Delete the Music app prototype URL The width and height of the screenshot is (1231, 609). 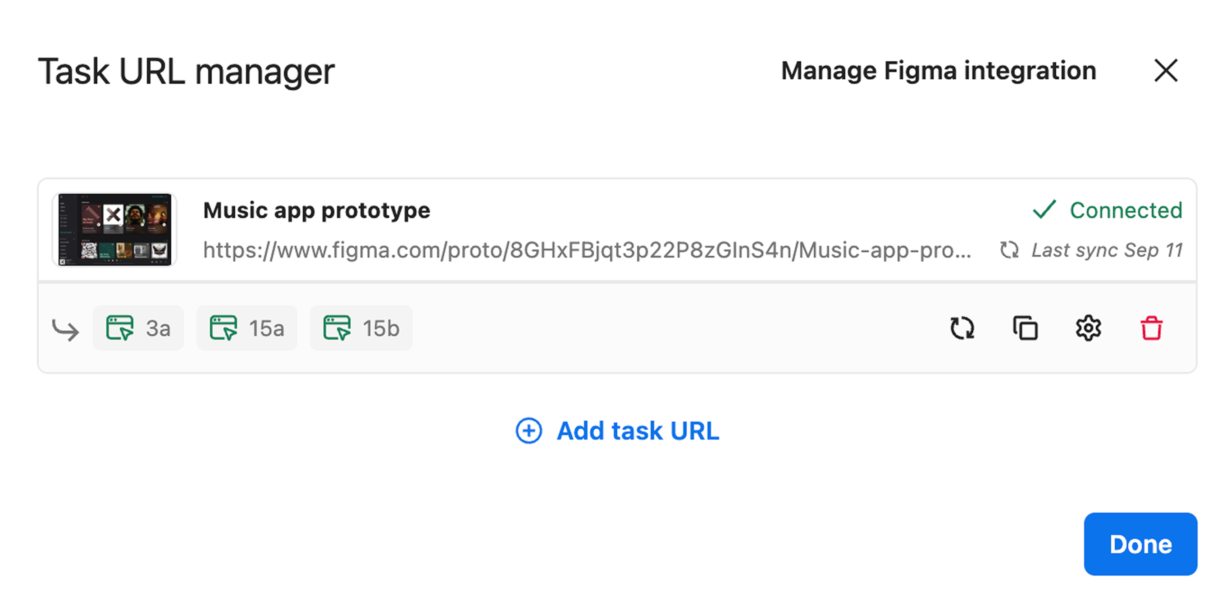pyautogui.click(x=1151, y=328)
